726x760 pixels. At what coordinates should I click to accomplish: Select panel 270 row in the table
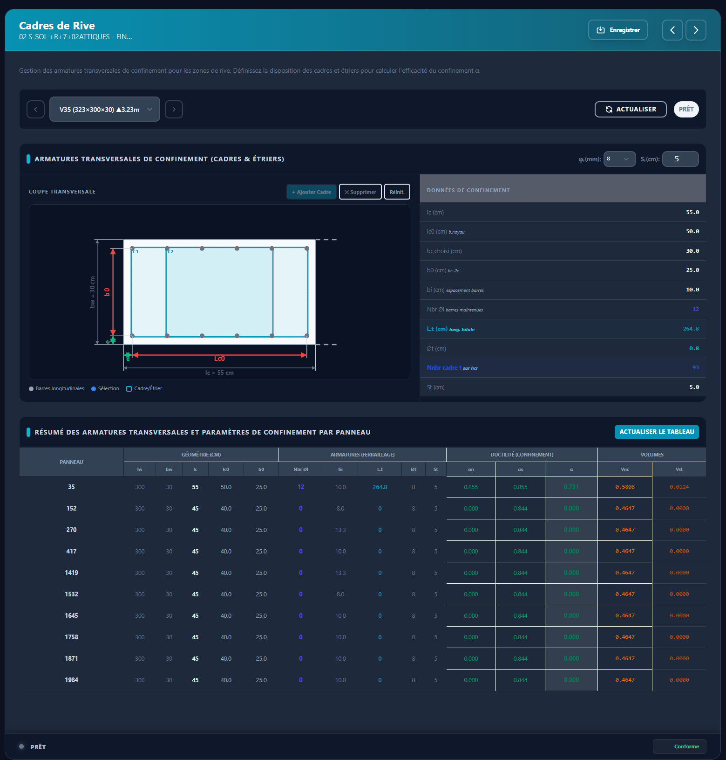point(362,530)
